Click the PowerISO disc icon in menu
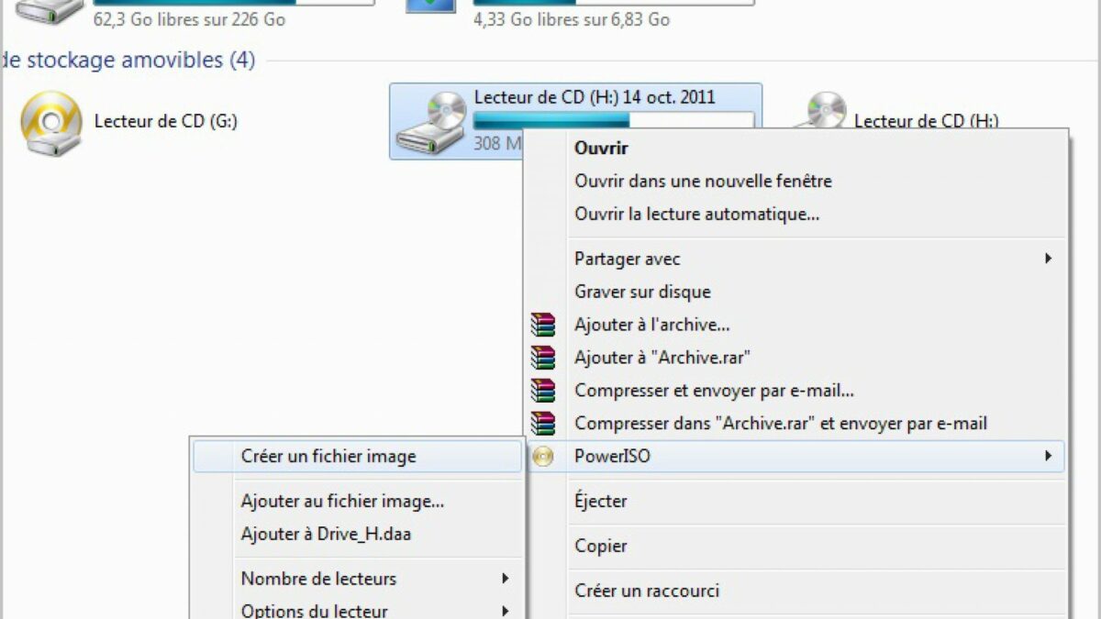1101x619 pixels. click(543, 456)
